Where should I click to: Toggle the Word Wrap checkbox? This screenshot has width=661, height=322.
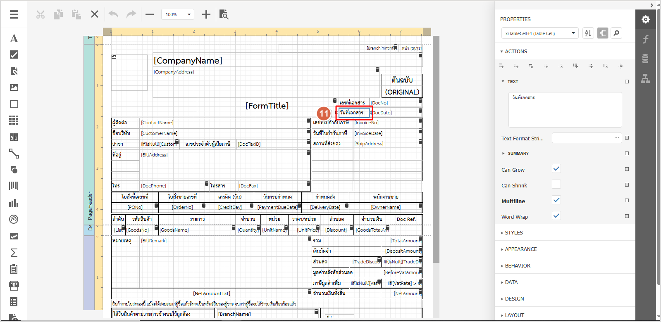[x=556, y=216]
